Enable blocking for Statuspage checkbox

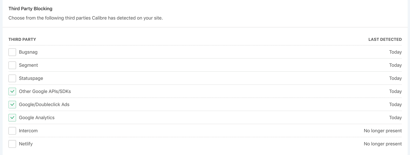click(12, 78)
